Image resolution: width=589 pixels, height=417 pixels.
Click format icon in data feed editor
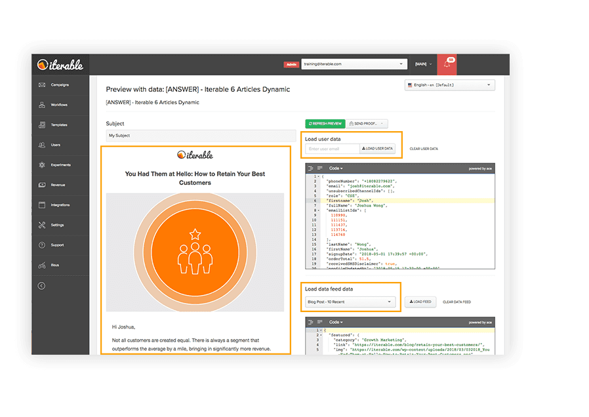[311, 322]
